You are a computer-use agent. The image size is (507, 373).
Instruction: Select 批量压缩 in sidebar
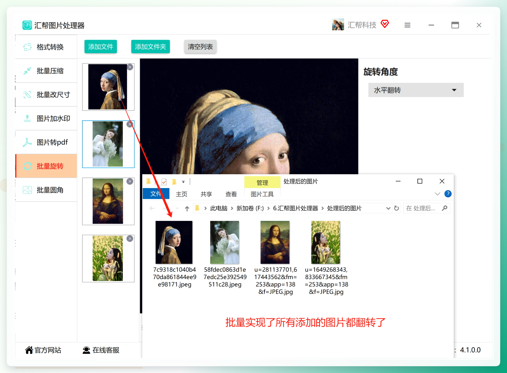(x=46, y=71)
